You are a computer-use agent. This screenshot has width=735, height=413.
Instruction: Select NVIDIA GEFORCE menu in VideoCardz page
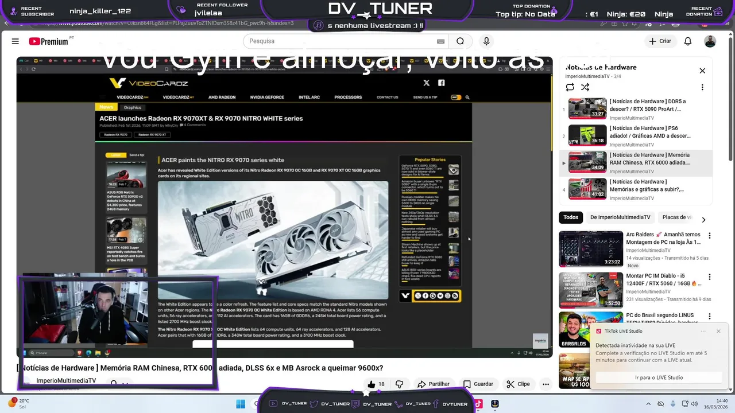[267, 98]
